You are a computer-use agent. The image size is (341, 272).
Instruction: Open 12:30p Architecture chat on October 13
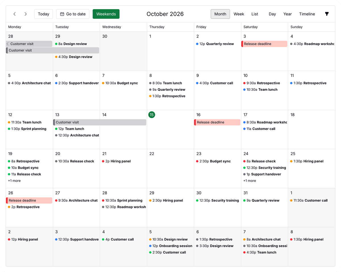click(77, 135)
